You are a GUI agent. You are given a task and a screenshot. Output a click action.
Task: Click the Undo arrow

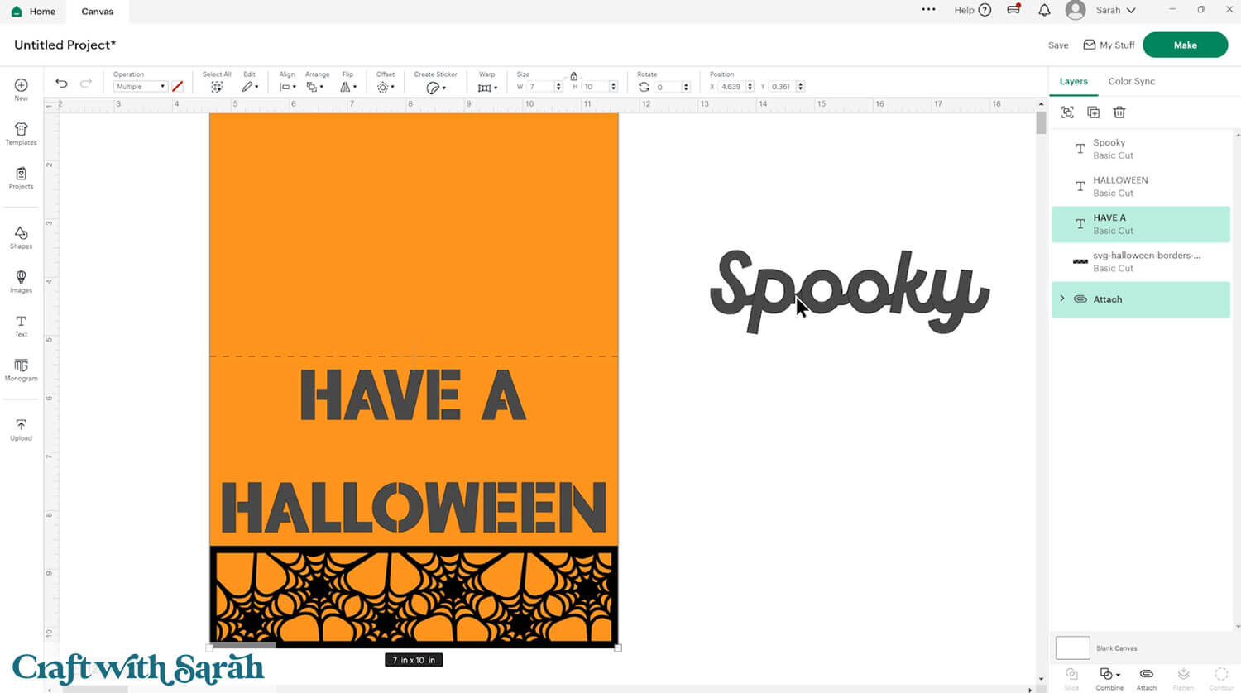tap(61, 84)
